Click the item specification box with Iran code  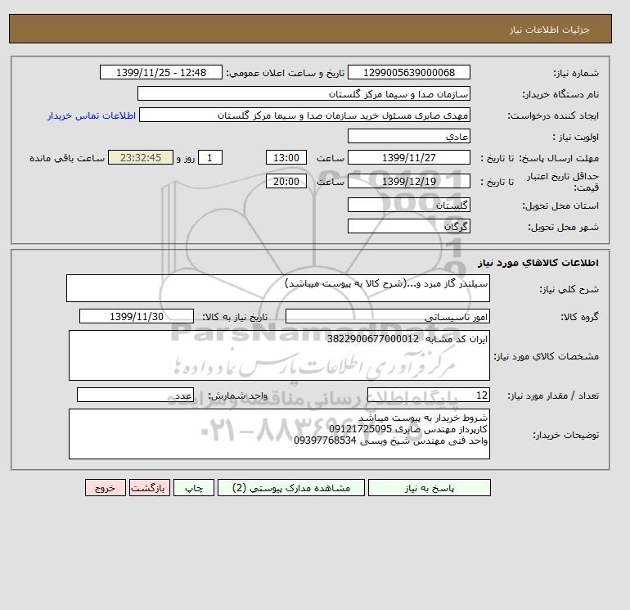click(279, 355)
